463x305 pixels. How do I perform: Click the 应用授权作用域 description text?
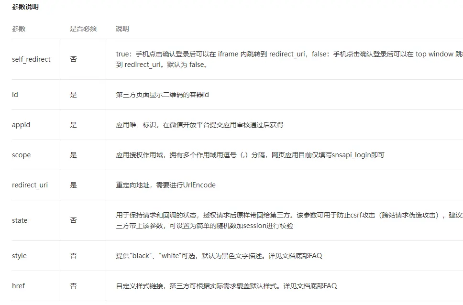point(250,155)
